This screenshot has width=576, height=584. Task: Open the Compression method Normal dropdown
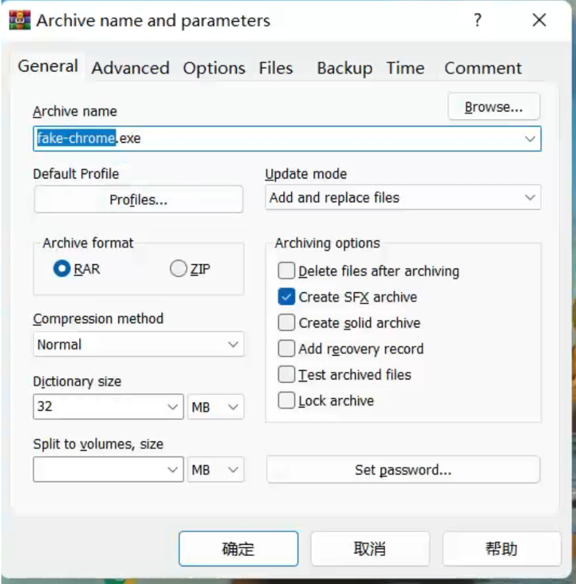(x=138, y=344)
